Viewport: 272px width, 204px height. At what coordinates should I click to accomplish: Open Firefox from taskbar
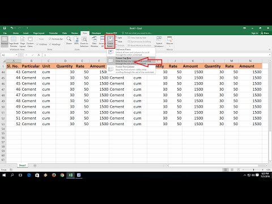point(54,175)
